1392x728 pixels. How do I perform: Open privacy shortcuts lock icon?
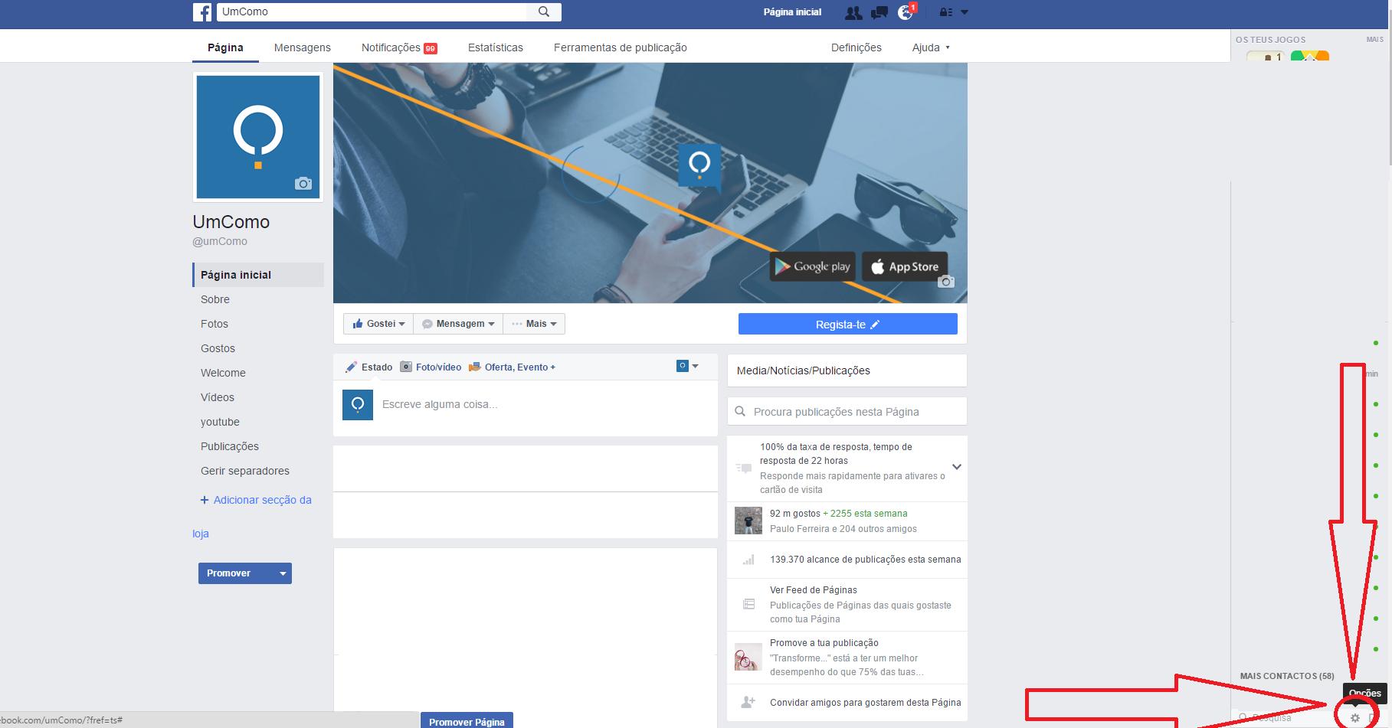946,12
